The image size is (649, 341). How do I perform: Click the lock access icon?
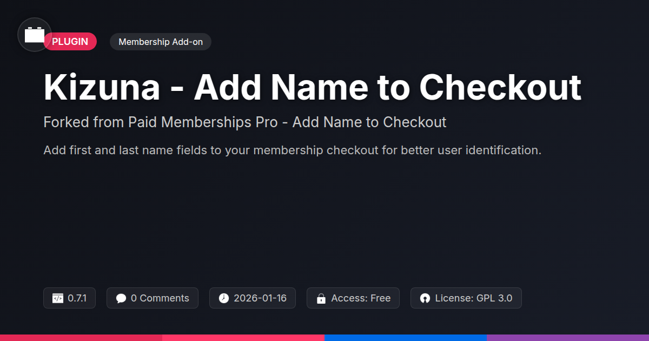click(321, 298)
